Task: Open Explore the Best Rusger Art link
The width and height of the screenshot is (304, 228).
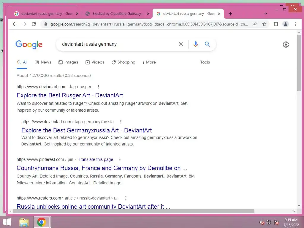Action: pos(70,95)
